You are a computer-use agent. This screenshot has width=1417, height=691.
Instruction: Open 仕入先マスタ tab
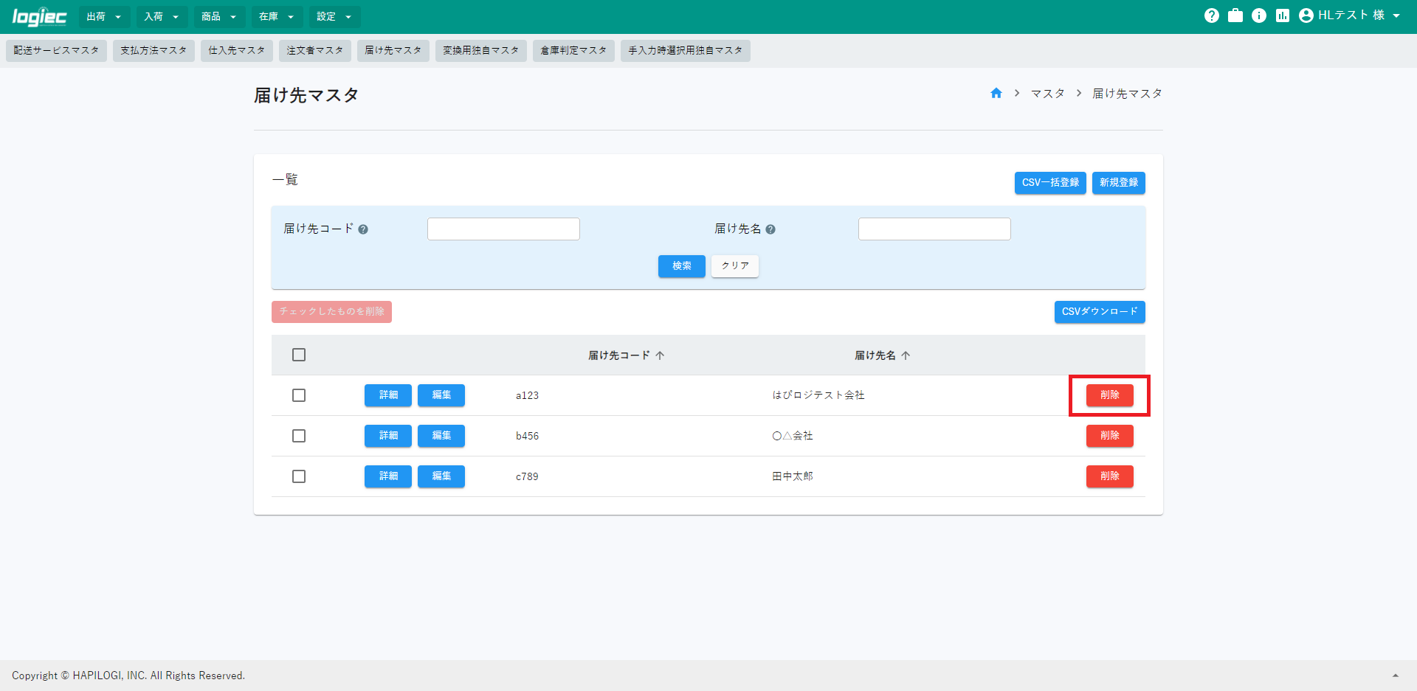[236, 50]
